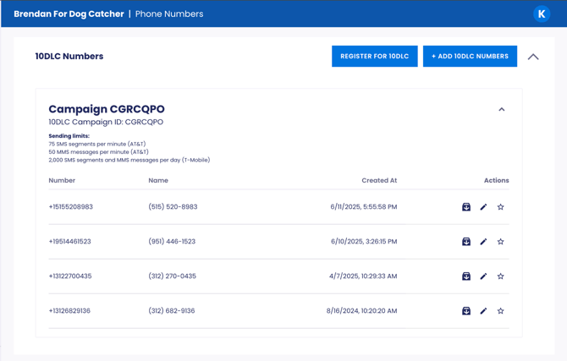
Task: Edit the (951) 446-1523 number name
Action: (x=483, y=242)
